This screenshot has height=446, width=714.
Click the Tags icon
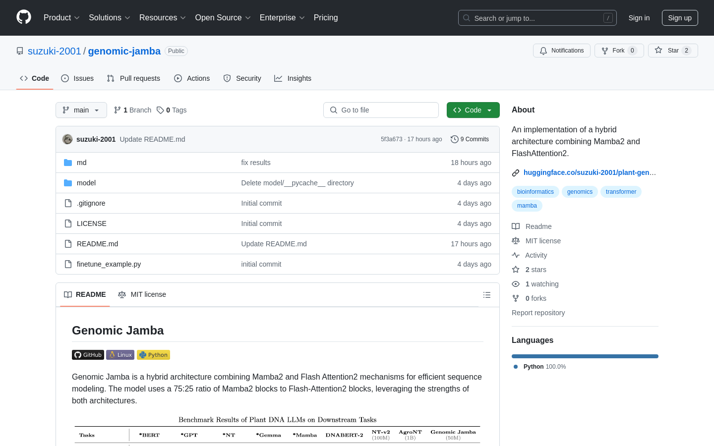click(x=160, y=110)
